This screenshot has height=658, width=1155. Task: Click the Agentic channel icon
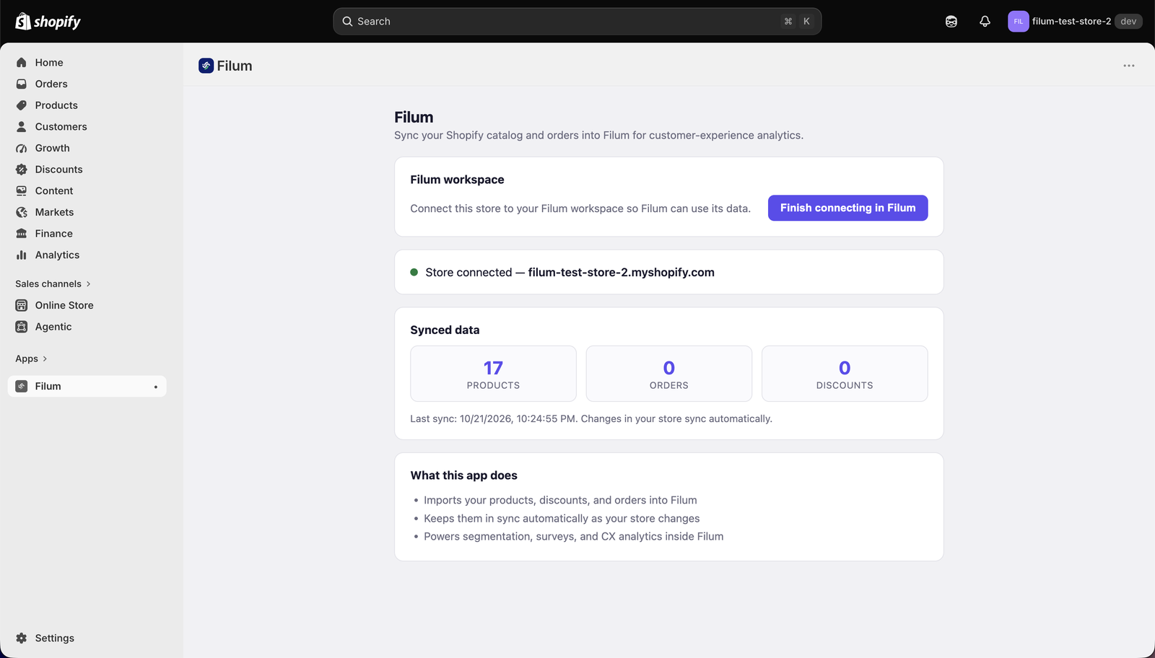22,327
